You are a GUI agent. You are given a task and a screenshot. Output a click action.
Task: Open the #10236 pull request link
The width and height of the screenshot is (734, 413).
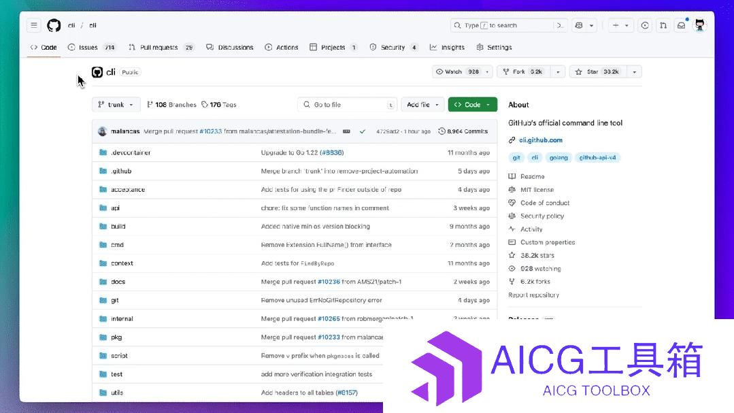click(329, 282)
